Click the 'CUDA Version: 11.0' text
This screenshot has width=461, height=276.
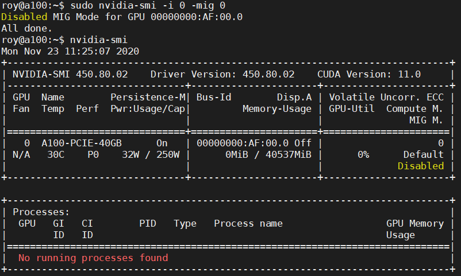(369, 74)
